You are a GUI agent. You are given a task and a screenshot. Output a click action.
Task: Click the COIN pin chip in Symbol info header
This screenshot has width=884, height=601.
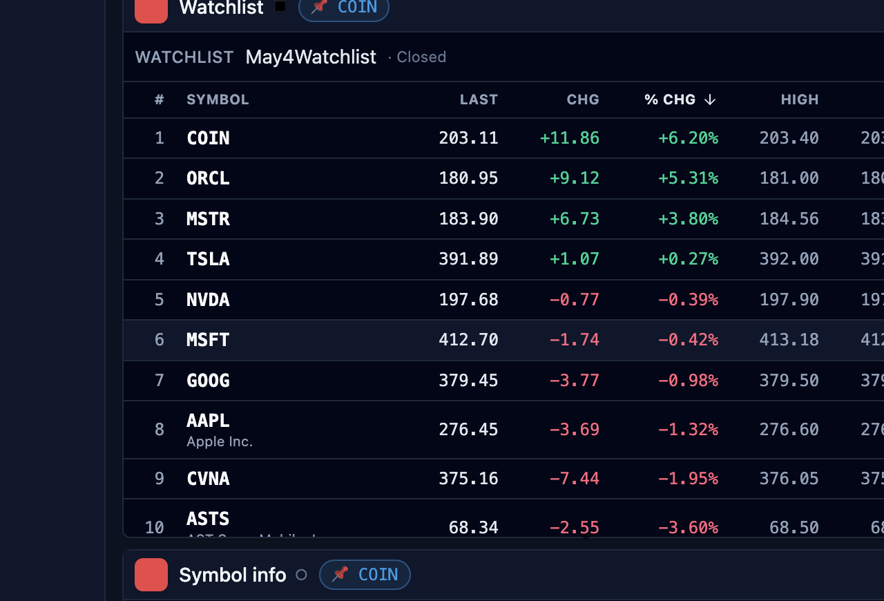coord(365,575)
